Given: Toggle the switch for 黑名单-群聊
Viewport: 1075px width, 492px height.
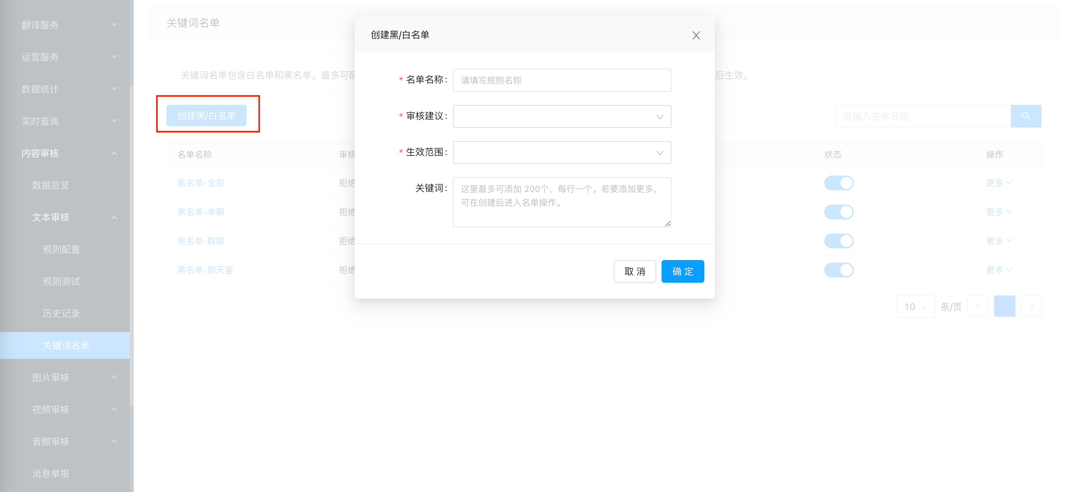Looking at the screenshot, I should point(838,241).
